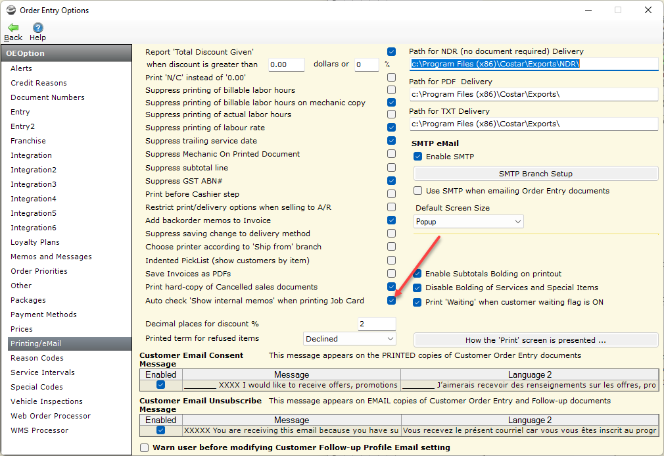Enable 'Save Invoices as PDFs' checkbox
This screenshot has width=664, height=456.
point(391,274)
